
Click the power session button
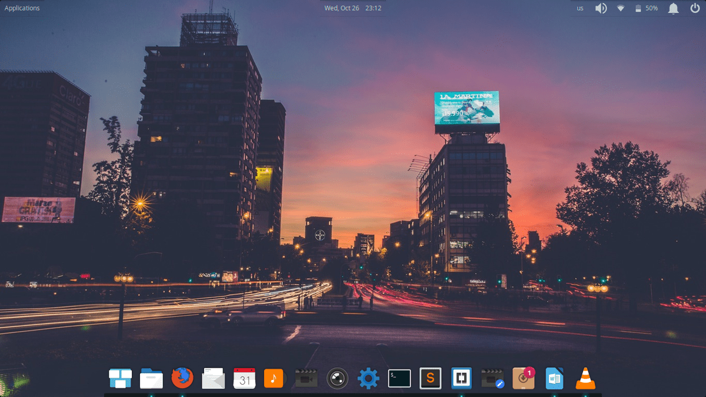694,8
